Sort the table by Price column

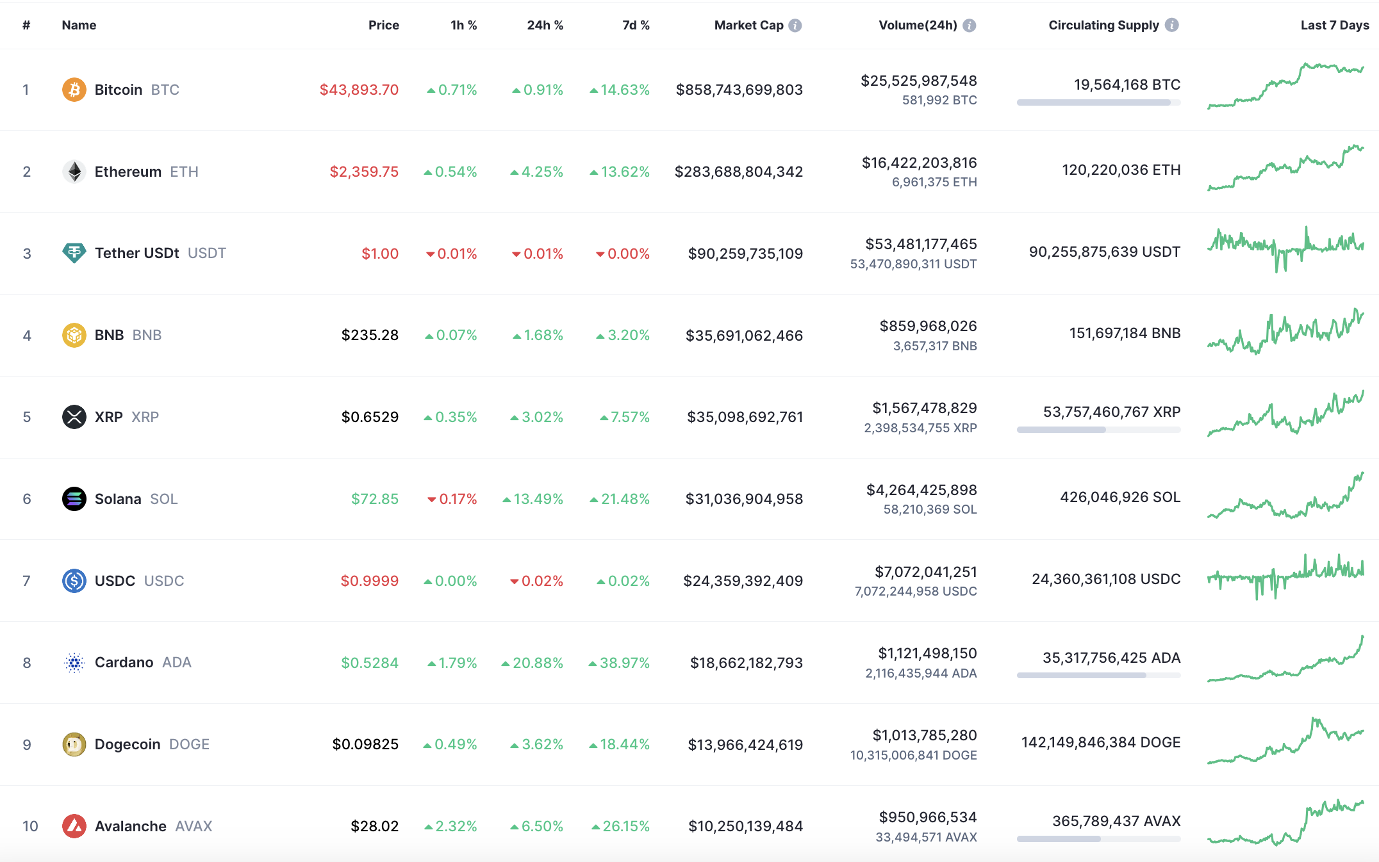click(x=383, y=26)
